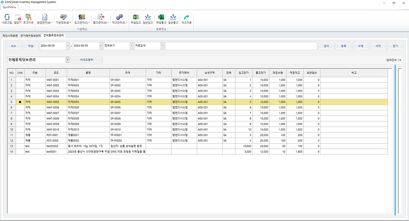The width and height of the screenshot is (409, 221).
Task: Click the 적정재고 column header
Action: (x=295, y=73)
